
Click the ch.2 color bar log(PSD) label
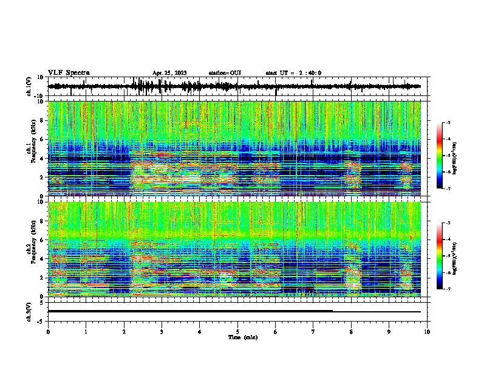454,258
